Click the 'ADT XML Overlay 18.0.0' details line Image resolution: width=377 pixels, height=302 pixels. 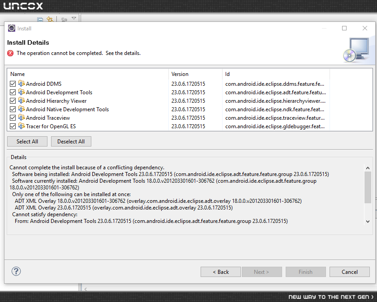point(158,201)
